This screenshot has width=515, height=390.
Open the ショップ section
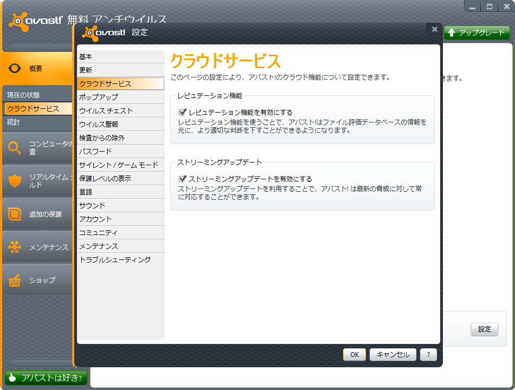[37, 280]
